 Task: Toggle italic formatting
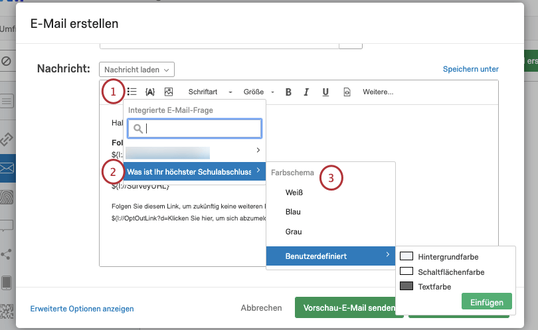[306, 92]
